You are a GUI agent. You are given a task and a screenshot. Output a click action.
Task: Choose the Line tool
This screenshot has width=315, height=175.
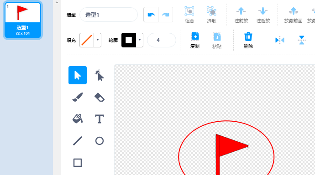pos(78,141)
